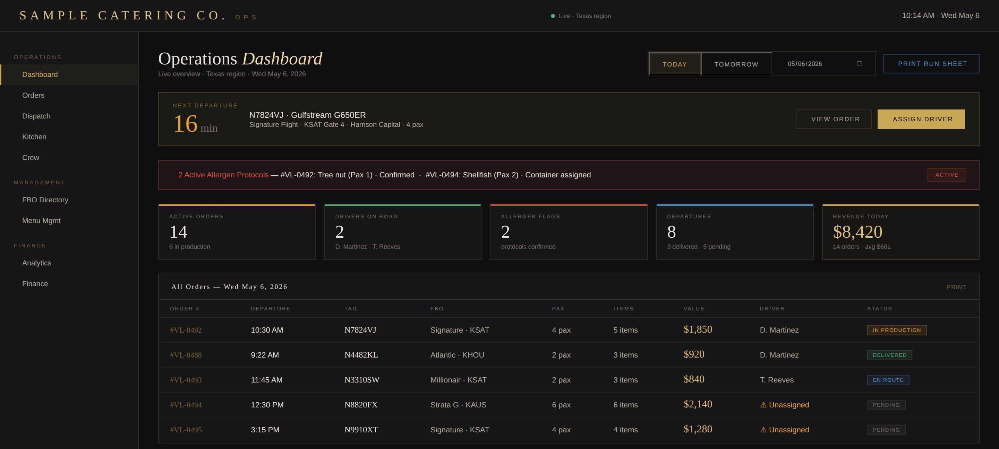This screenshot has width=999, height=449.
Task: Switch to the Tomorrow view
Action: (736, 64)
